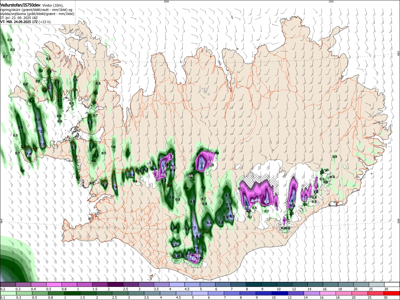Click the 20W longitude label at top

click(x=166, y=2)
